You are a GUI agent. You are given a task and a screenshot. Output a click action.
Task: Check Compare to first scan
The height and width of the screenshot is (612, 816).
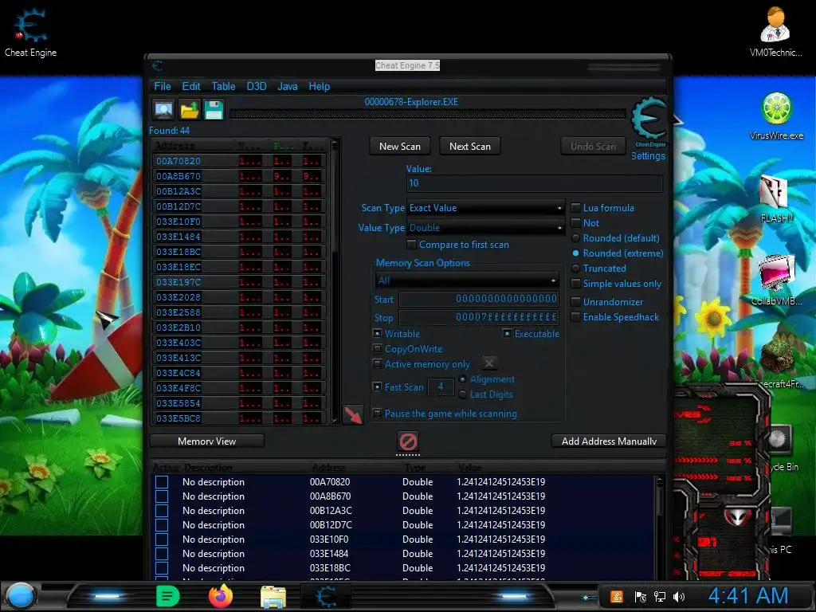coord(412,245)
